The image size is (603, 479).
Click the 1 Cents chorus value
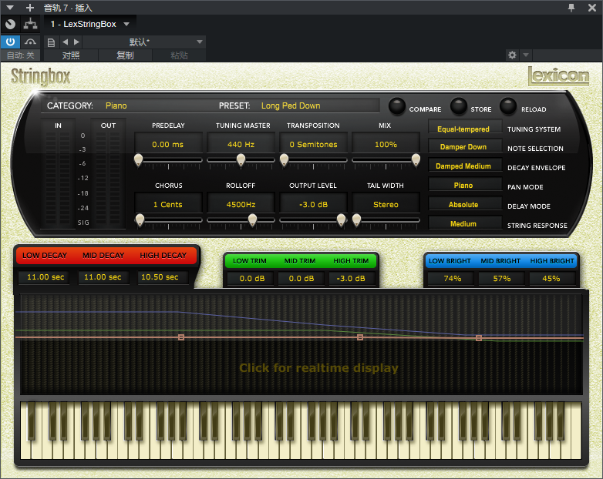point(167,204)
